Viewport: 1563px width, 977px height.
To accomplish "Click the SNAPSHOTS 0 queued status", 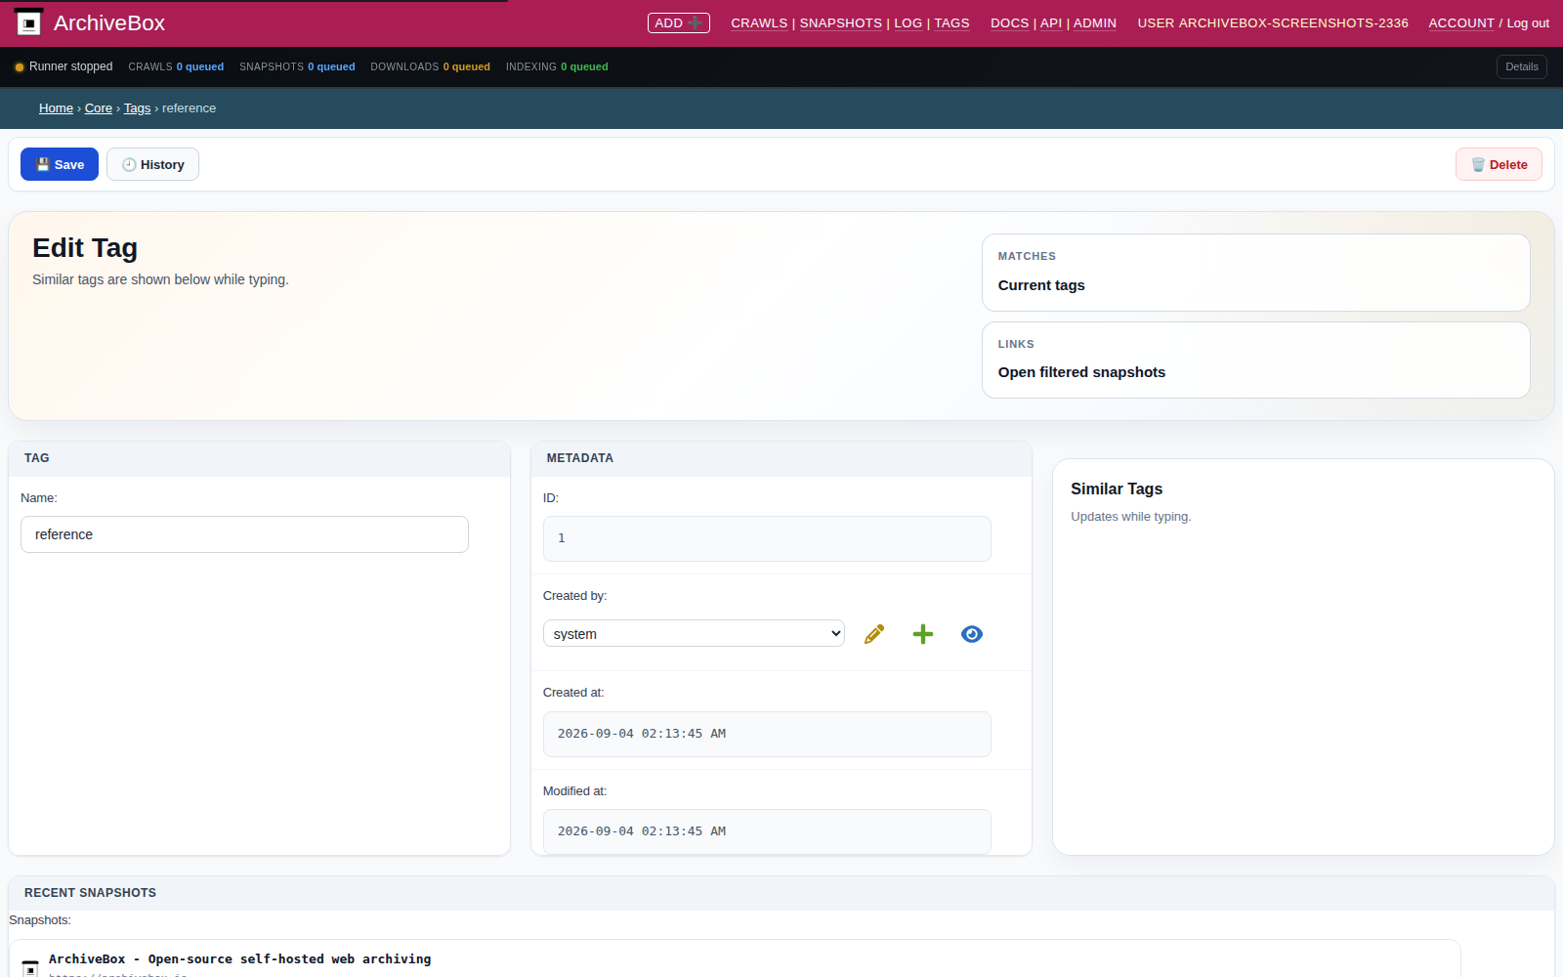I will click(297, 66).
